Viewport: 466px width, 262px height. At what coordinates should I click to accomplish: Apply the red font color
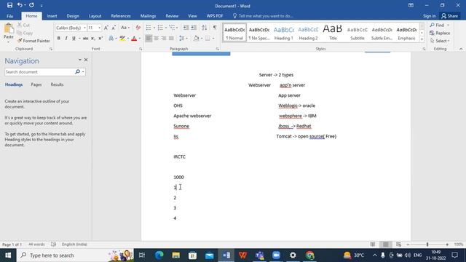pyautogui.click(x=134, y=39)
